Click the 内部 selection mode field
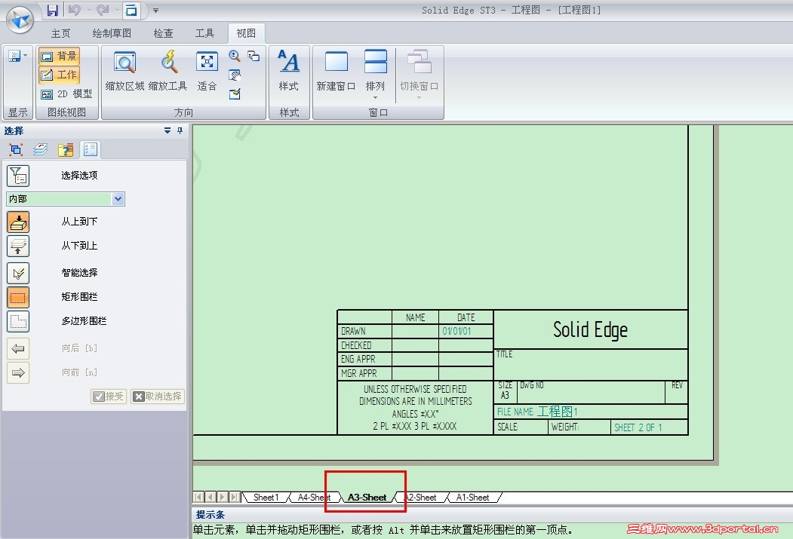Image resolution: width=793 pixels, height=539 pixels. (65, 199)
